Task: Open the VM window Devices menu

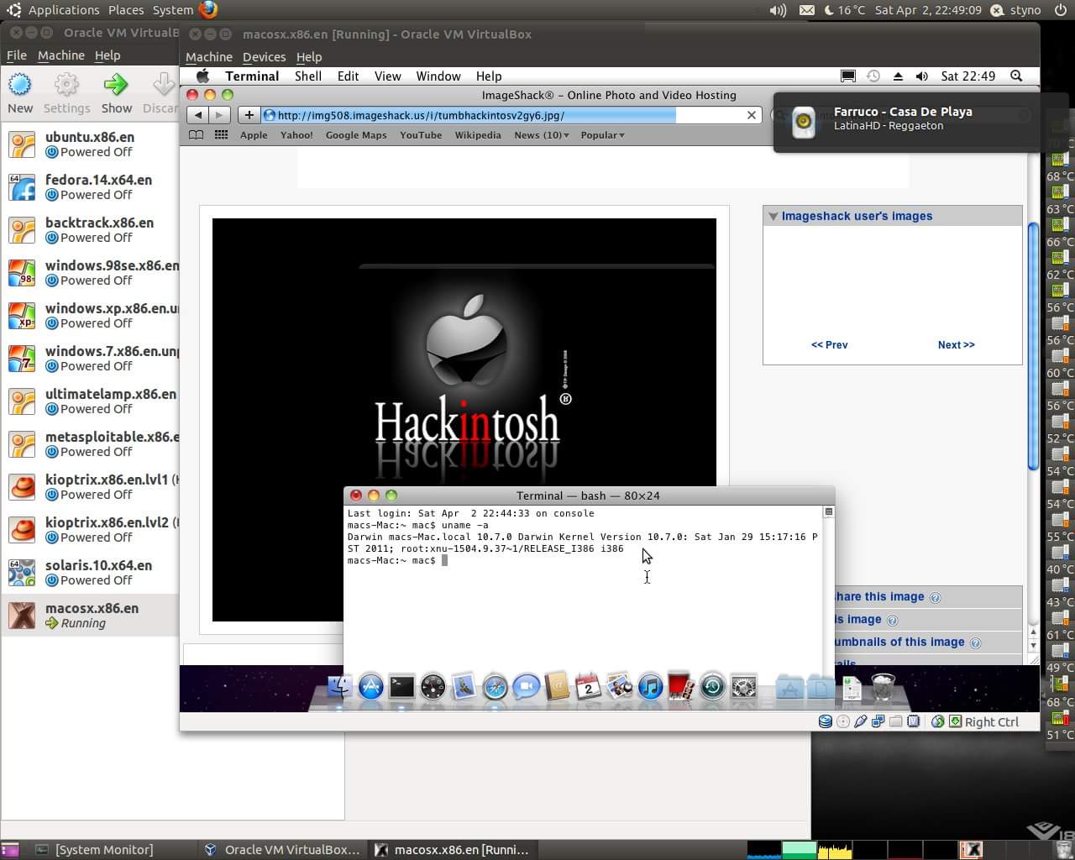Action: click(264, 57)
